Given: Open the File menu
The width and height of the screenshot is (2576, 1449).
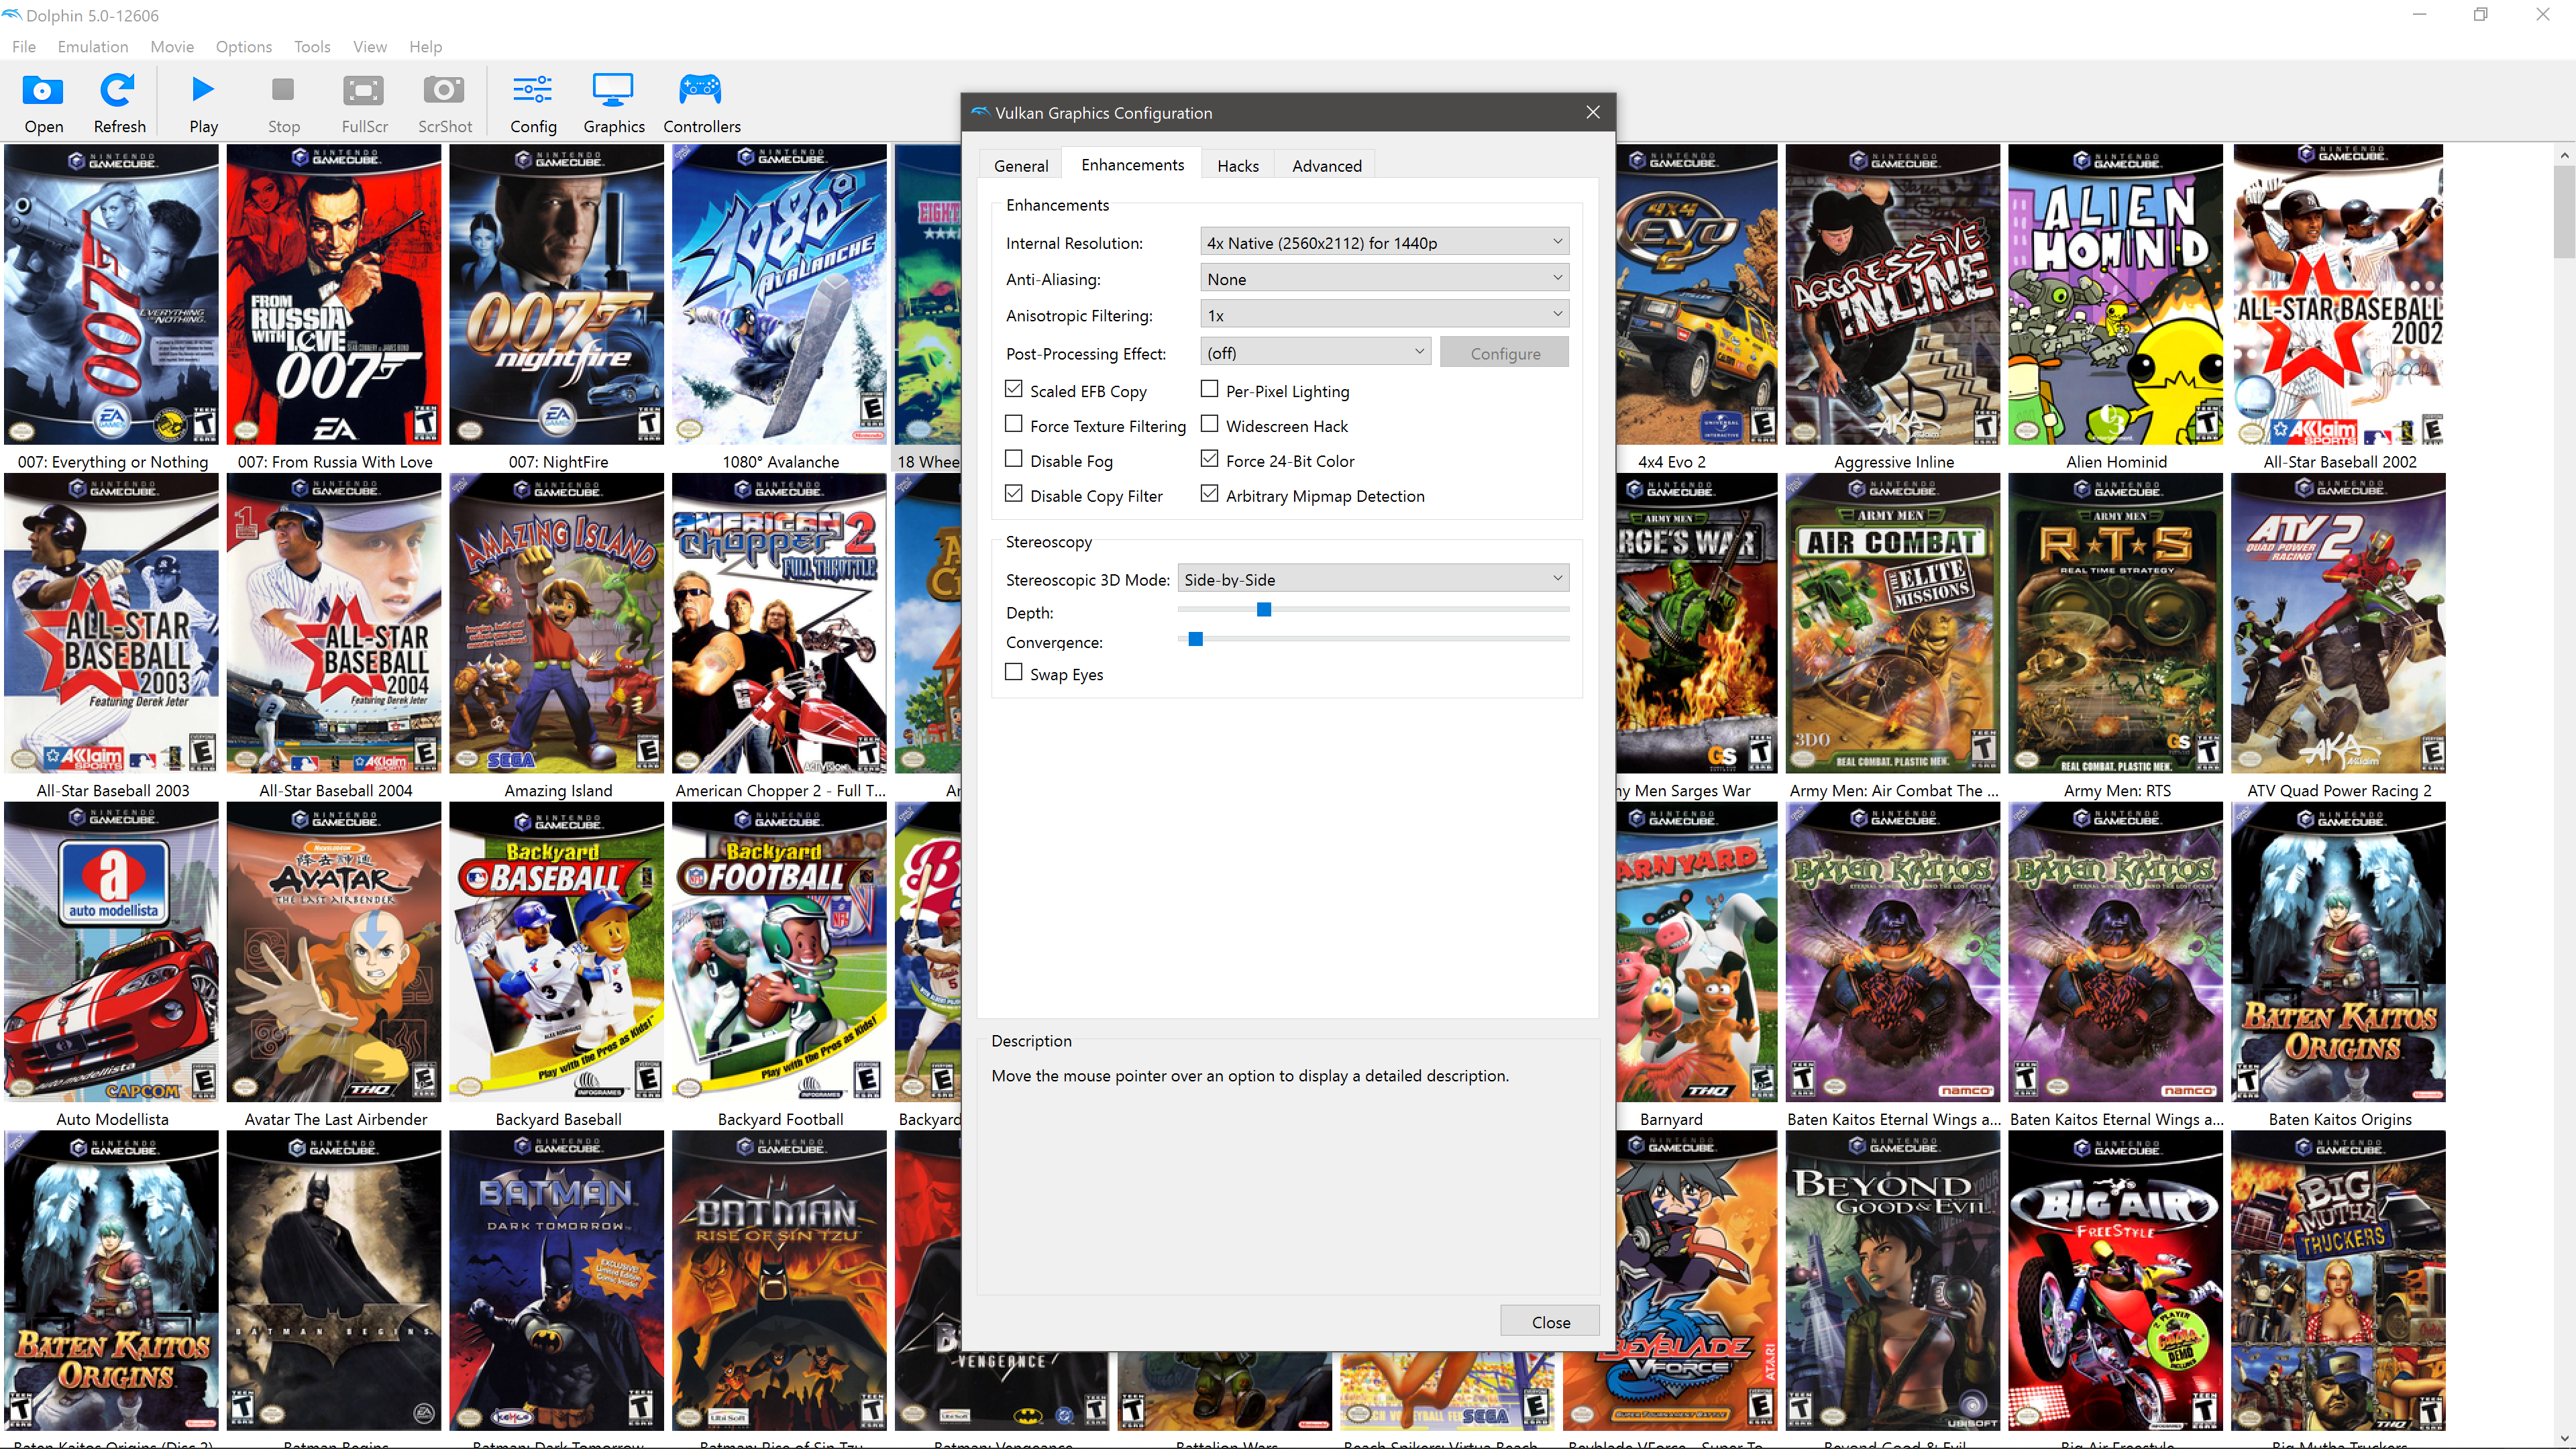Looking at the screenshot, I should click(24, 46).
